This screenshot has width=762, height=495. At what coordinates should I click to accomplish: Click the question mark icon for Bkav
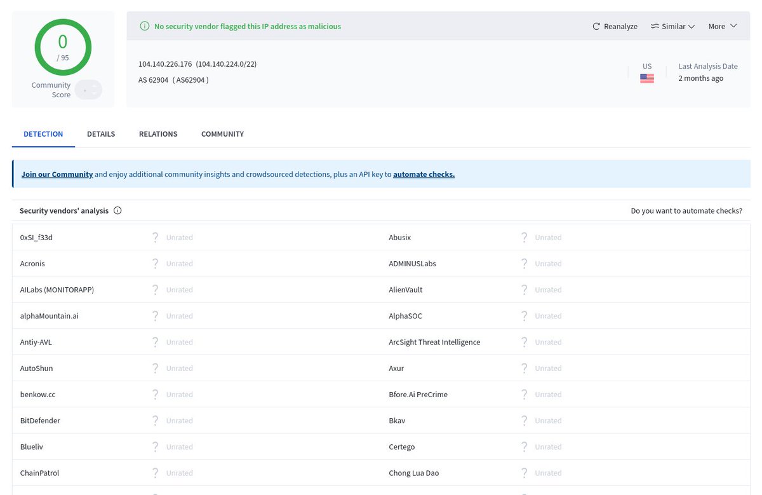(x=524, y=421)
